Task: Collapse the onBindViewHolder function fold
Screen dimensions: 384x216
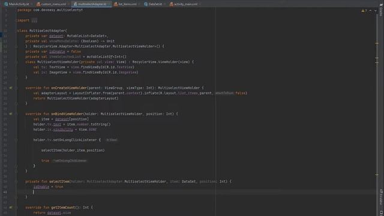Action: [16, 114]
